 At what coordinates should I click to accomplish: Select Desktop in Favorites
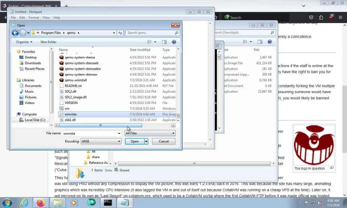click(31, 57)
